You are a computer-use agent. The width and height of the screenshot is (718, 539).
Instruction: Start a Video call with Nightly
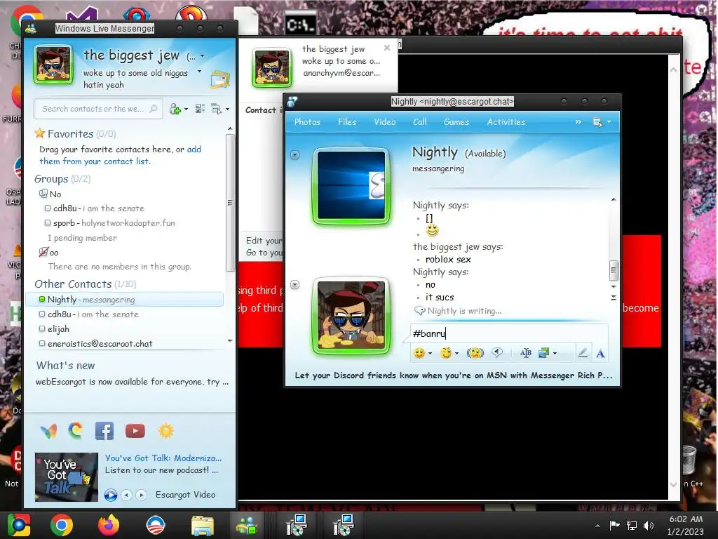pos(385,122)
